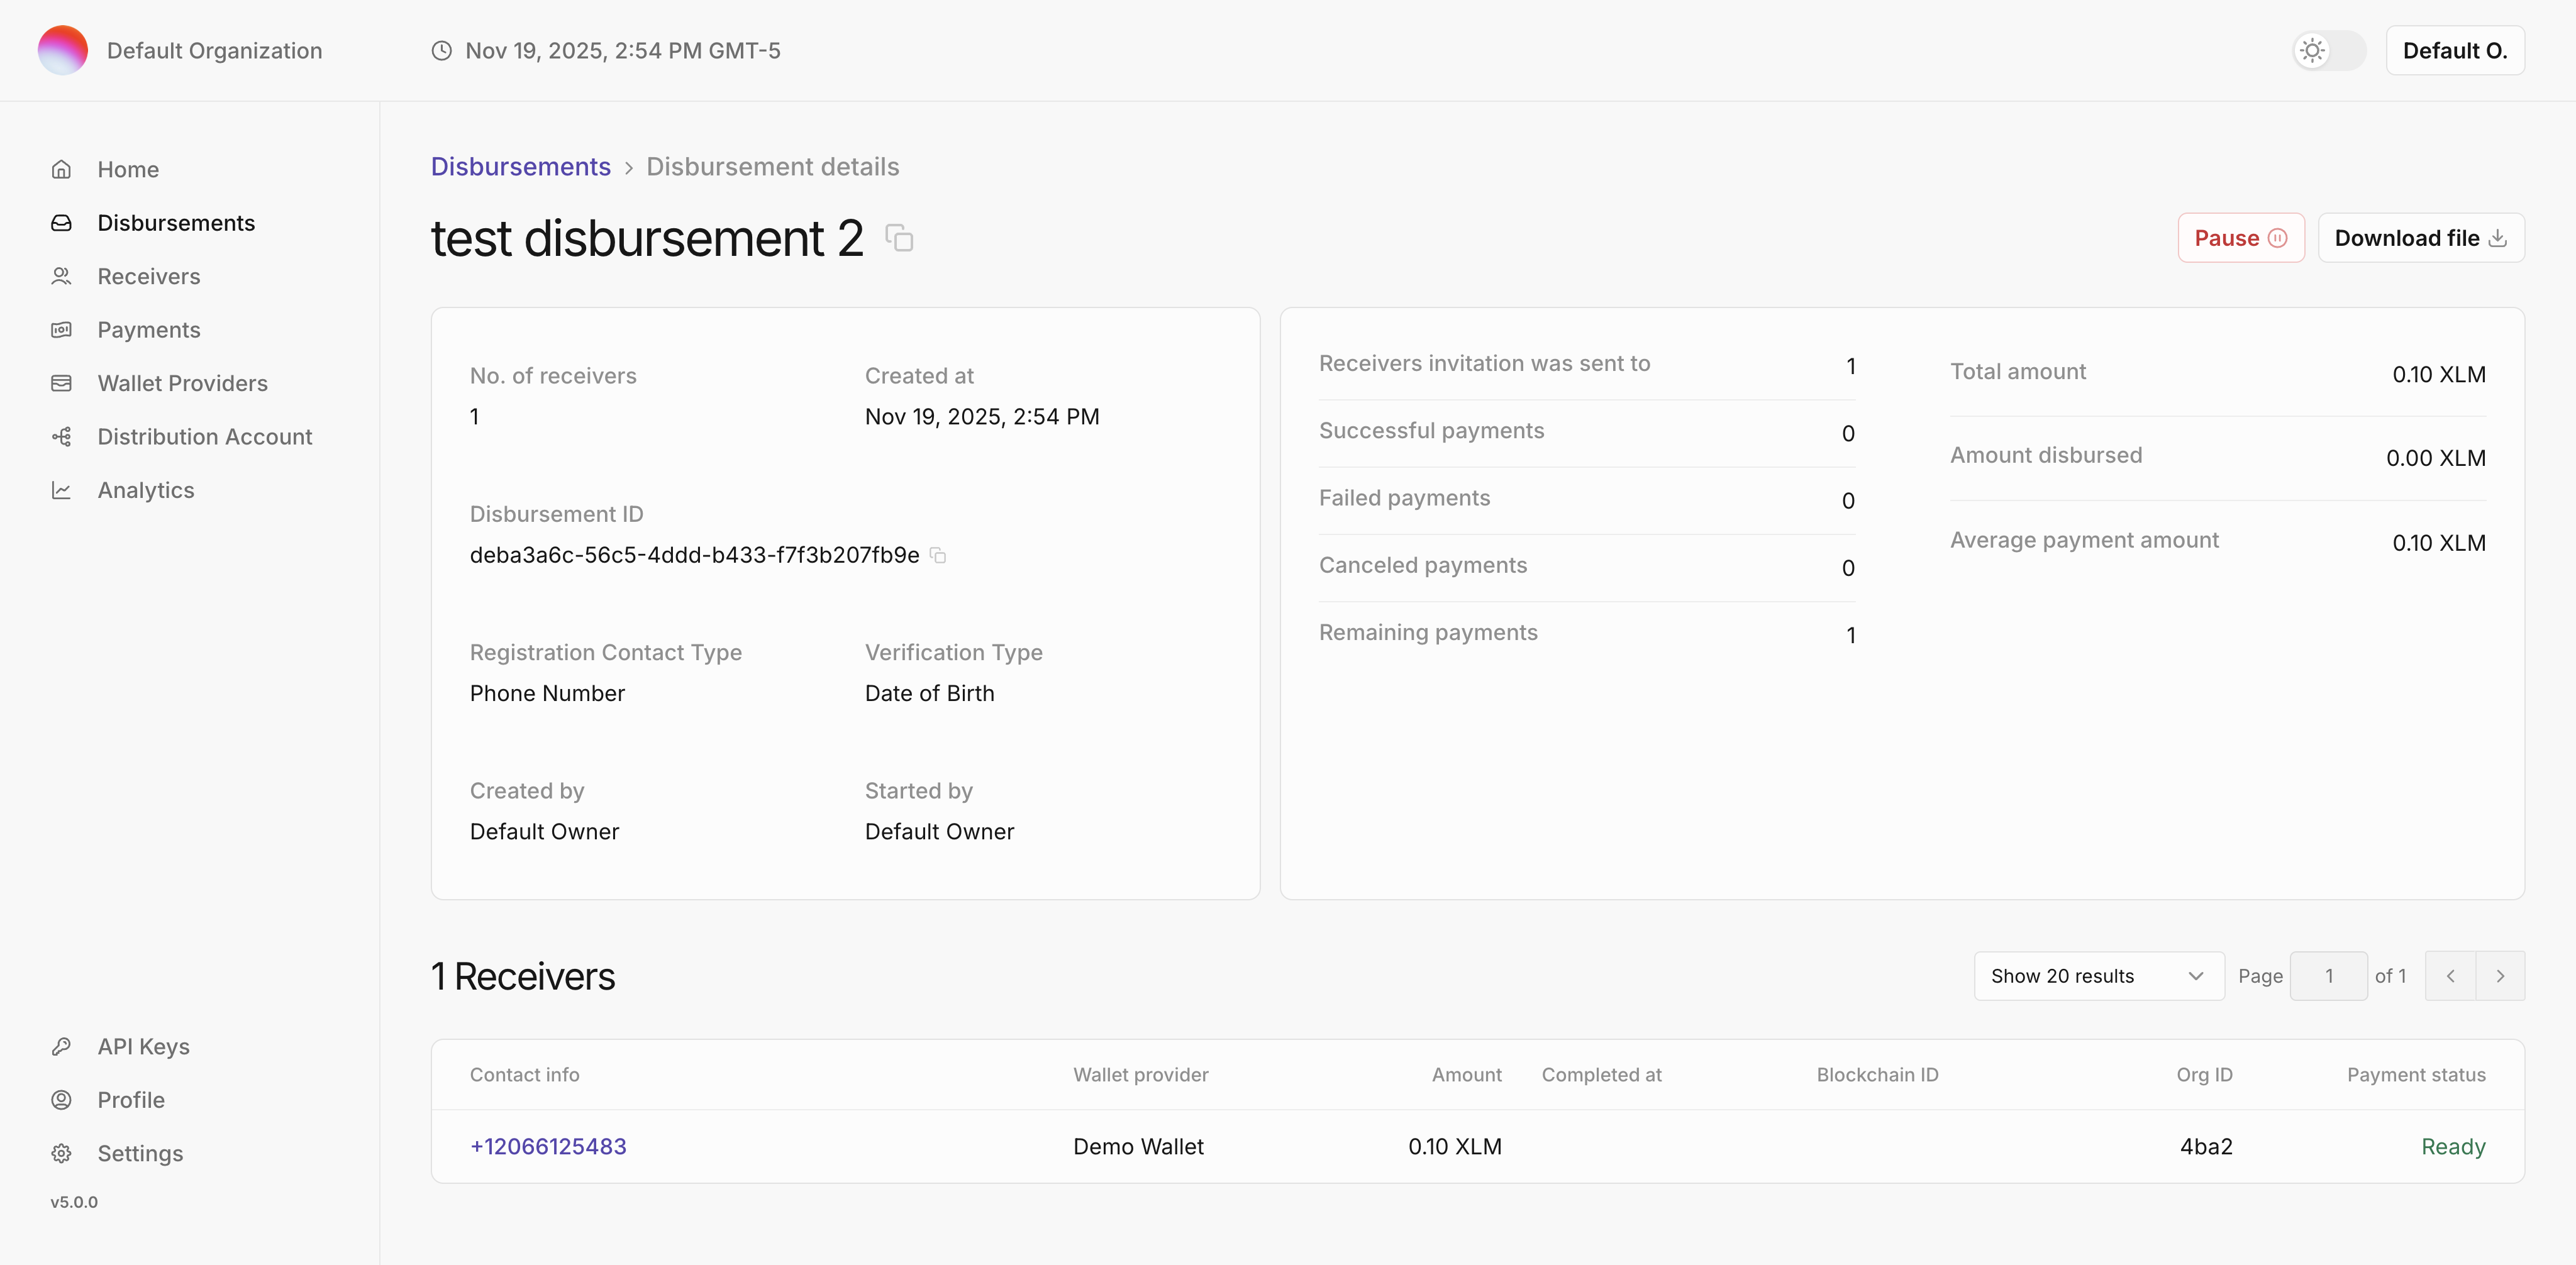Open the Payments section
The width and height of the screenshot is (2576, 1265).
pos(150,329)
